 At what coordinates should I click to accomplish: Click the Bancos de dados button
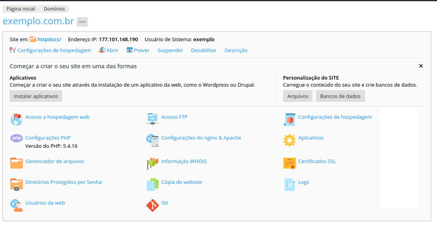tap(340, 96)
